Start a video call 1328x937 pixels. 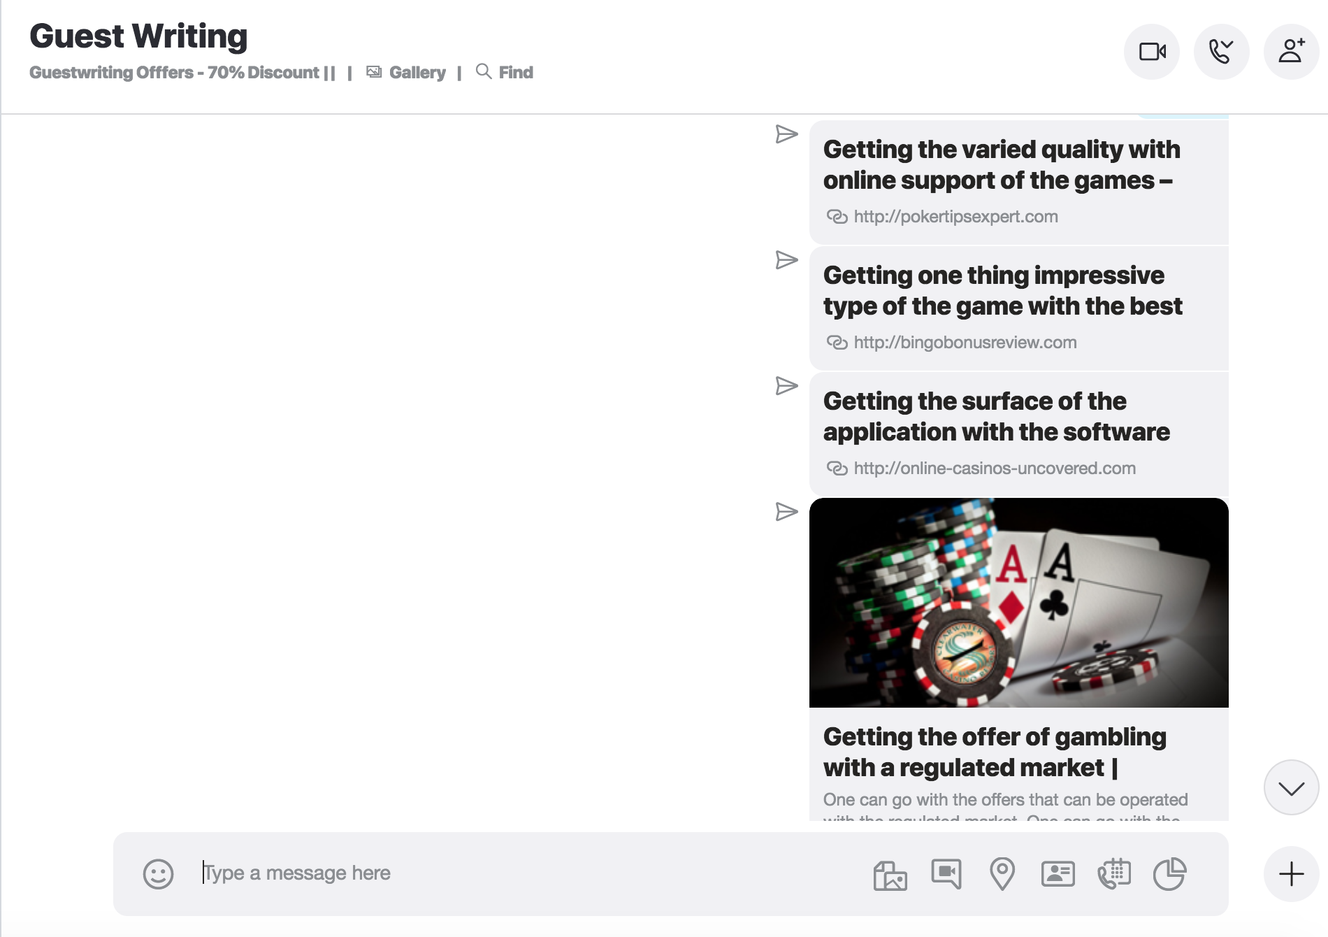point(1151,52)
